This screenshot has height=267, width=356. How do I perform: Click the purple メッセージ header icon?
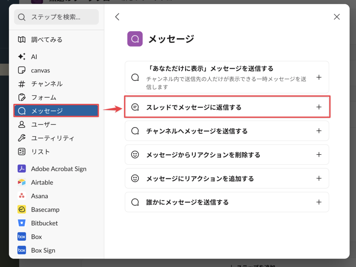tap(135, 39)
